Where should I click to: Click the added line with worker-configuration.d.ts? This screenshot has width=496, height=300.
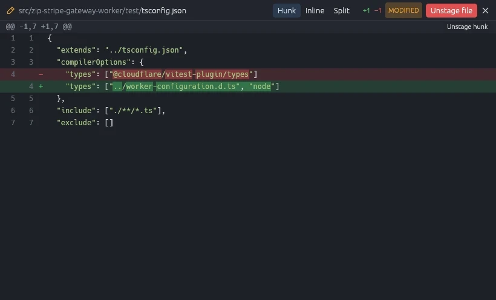248,86
